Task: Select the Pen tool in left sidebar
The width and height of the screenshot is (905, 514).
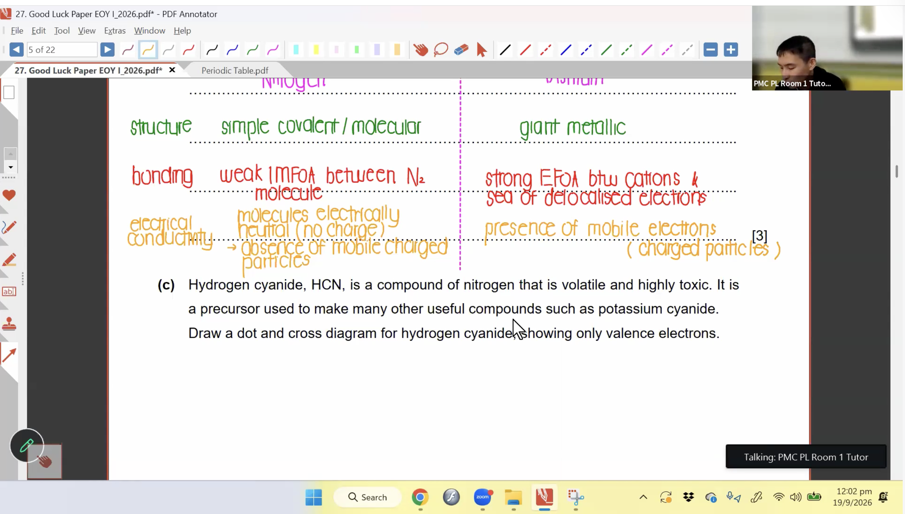Action: point(9,227)
